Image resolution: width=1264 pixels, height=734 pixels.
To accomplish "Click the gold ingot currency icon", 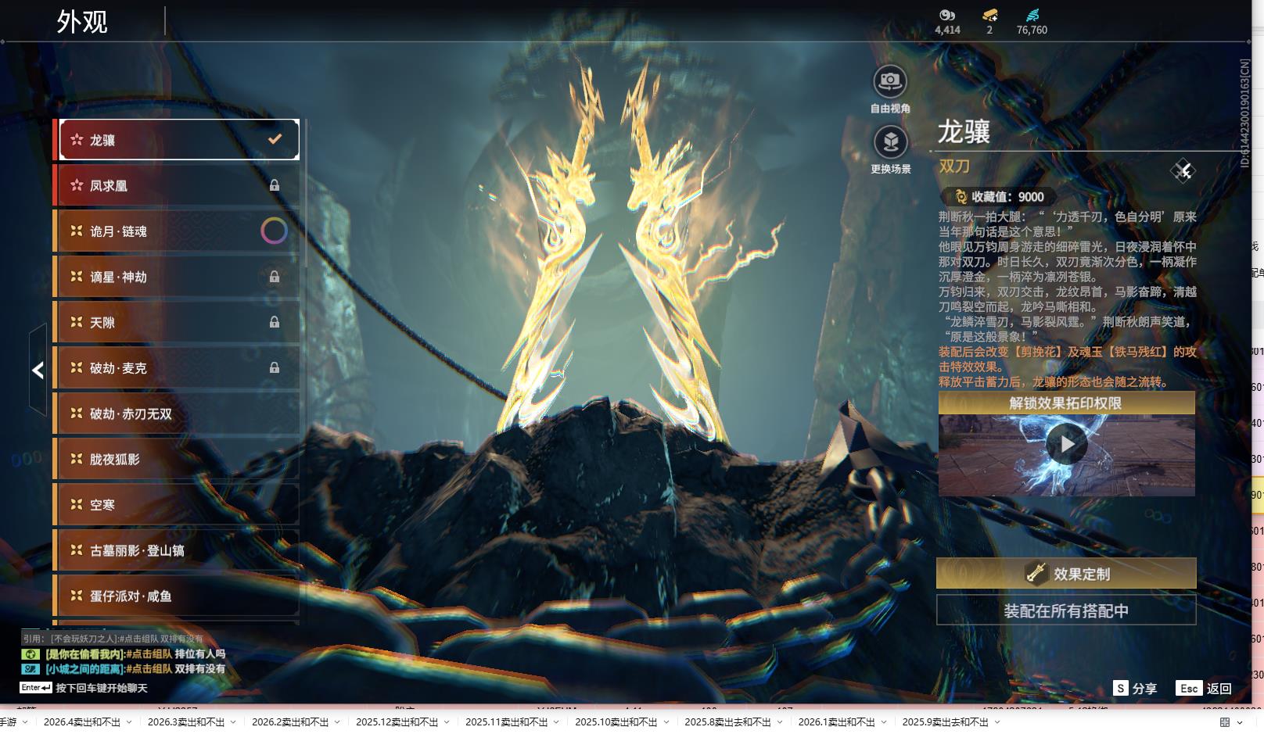I will 989,15.
